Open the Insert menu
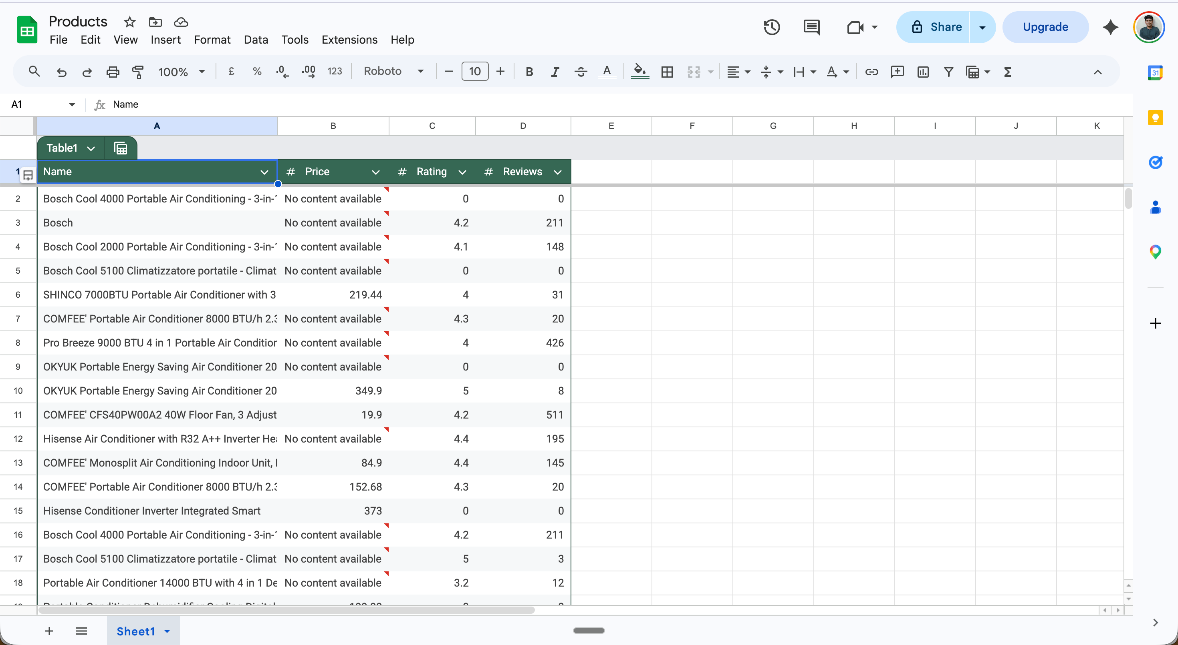The width and height of the screenshot is (1178, 645). click(165, 40)
